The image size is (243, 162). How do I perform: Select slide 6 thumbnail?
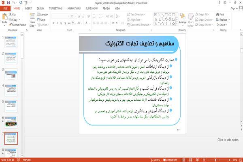tap(11, 122)
